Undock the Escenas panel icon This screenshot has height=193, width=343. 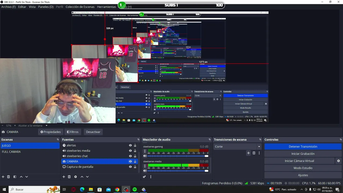click(58, 140)
